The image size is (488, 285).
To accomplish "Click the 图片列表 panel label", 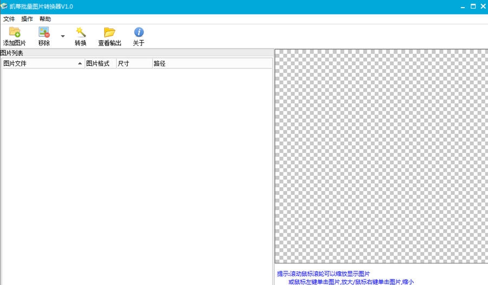I will point(11,53).
